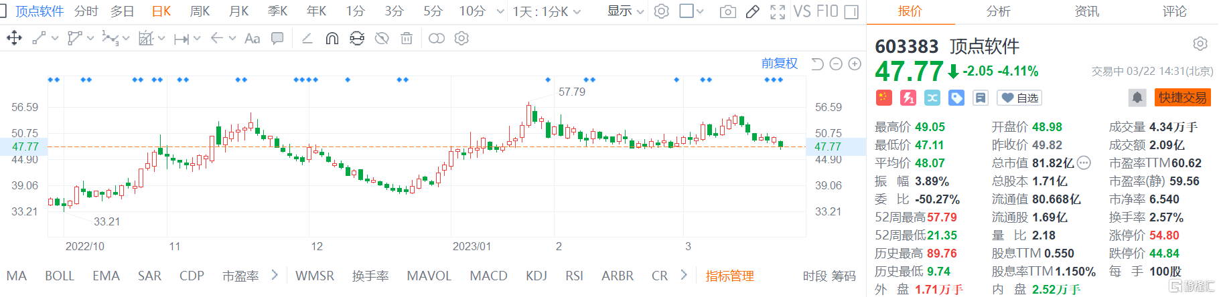Viewport: 1219px width, 297px height.
Task: Select the arrow annotation tool
Action: (x=216, y=39)
